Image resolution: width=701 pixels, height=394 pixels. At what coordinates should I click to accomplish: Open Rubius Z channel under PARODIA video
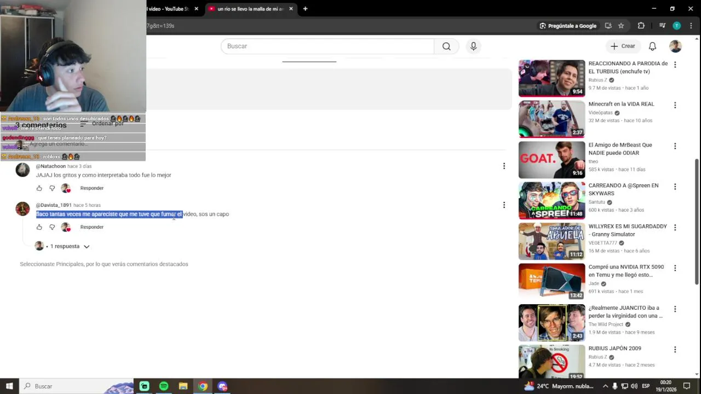[x=597, y=80]
